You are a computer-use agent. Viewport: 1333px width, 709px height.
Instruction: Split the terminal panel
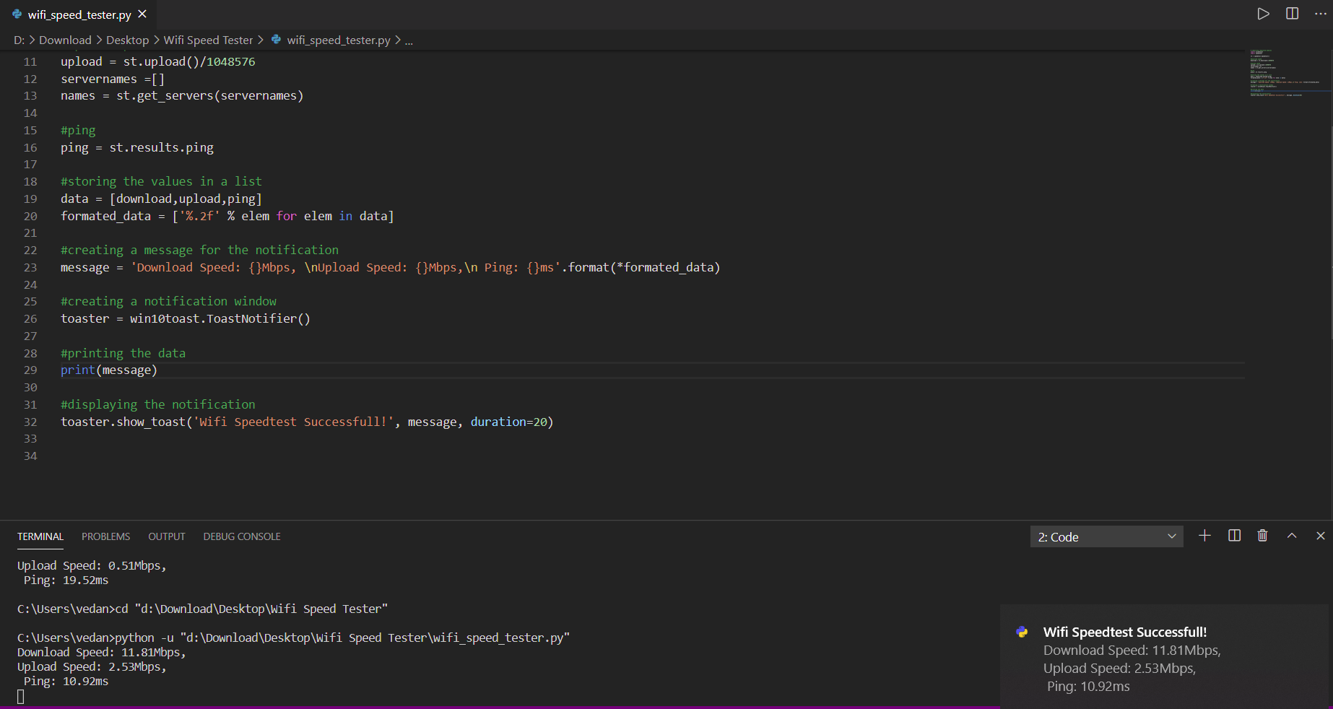pyautogui.click(x=1234, y=536)
